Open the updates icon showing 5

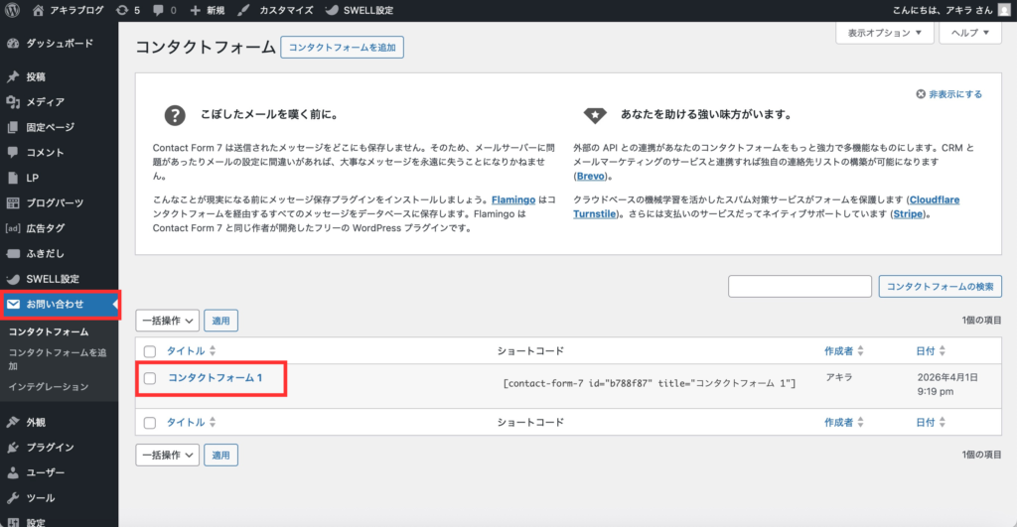pyautogui.click(x=127, y=10)
